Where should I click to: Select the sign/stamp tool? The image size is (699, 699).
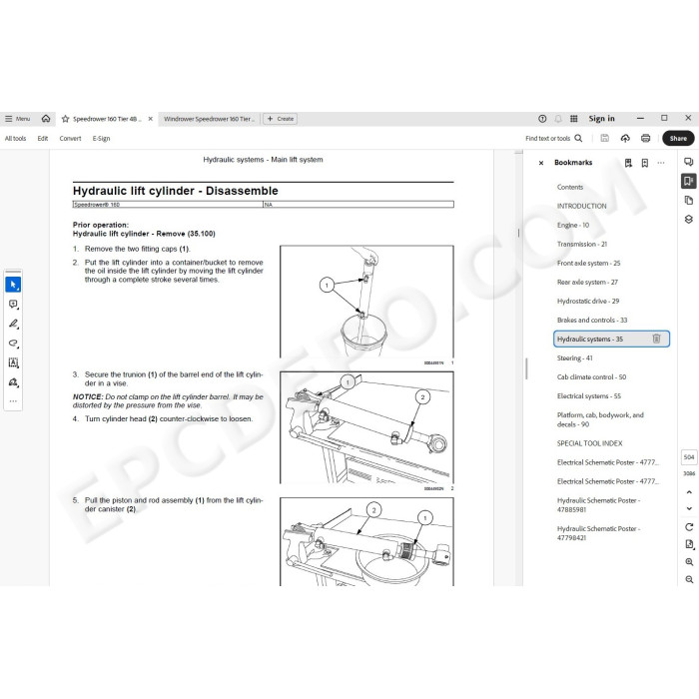coord(13,382)
